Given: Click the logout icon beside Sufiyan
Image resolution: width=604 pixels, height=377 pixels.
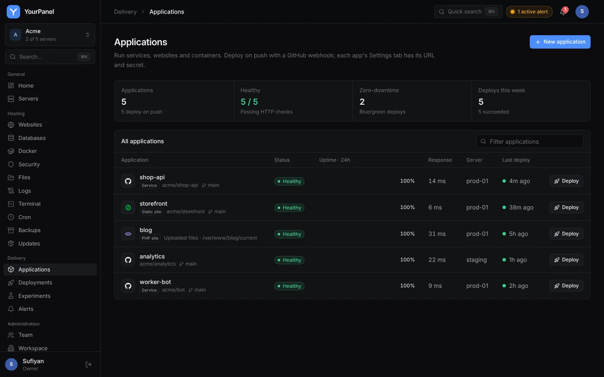Looking at the screenshot, I should (x=89, y=364).
